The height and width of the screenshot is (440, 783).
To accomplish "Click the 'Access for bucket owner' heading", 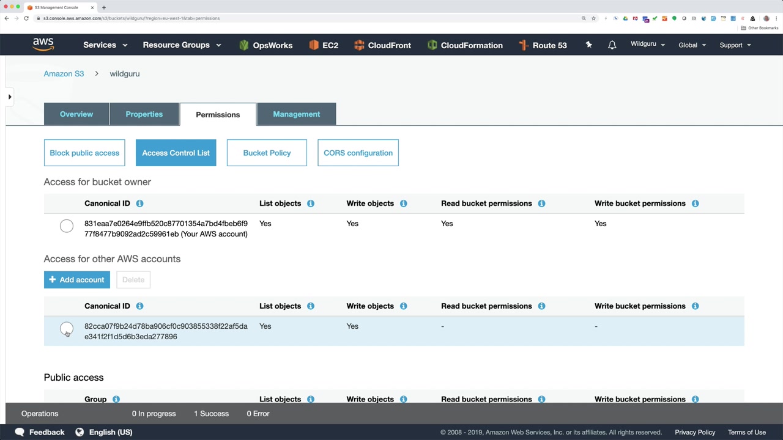I will click(97, 182).
